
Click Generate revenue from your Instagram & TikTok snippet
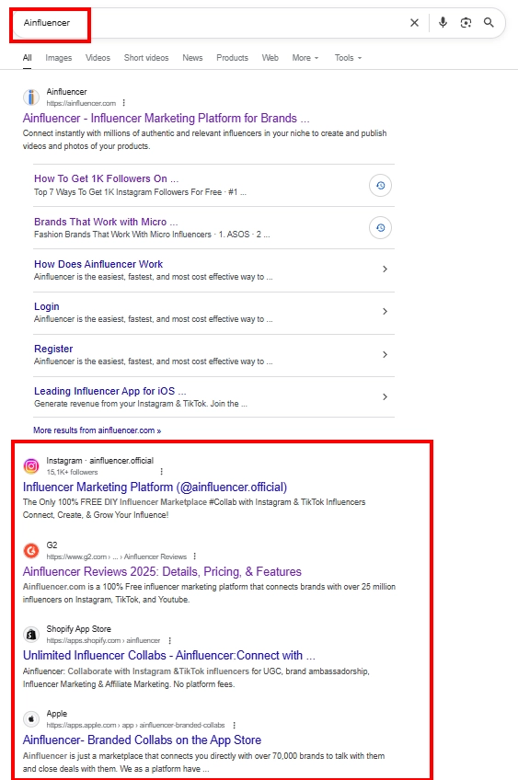141,404
